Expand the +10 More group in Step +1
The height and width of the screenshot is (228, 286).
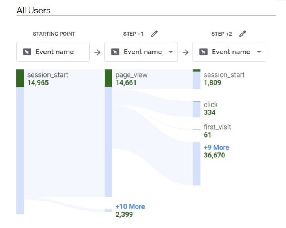pos(130,206)
